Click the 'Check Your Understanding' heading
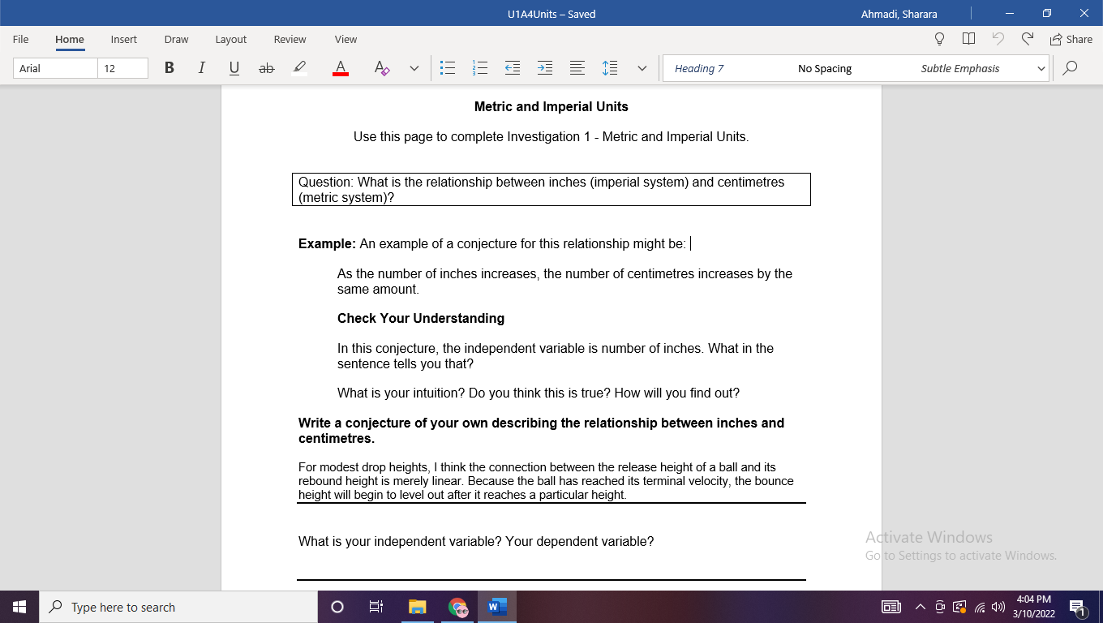The image size is (1103, 623). coord(421,318)
